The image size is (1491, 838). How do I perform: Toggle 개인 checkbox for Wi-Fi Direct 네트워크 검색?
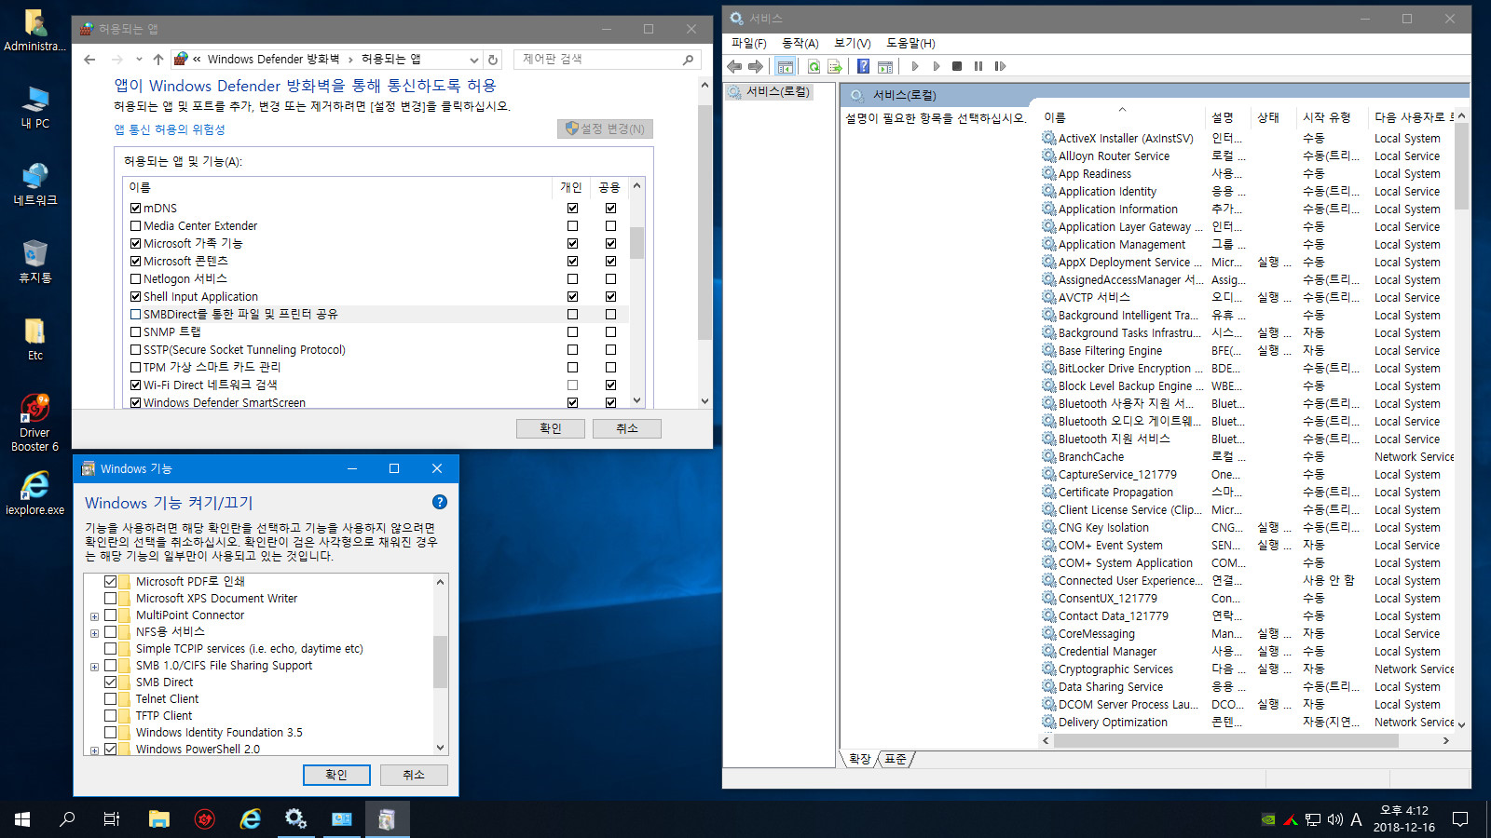(x=572, y=385)
